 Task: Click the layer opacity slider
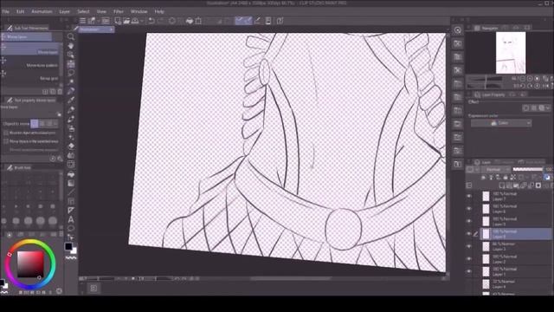pos(527,170)
